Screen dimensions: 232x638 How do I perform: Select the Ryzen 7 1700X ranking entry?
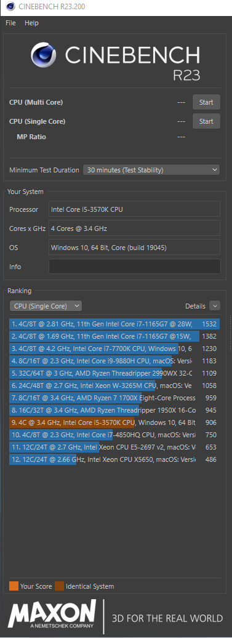pos(114,398)
